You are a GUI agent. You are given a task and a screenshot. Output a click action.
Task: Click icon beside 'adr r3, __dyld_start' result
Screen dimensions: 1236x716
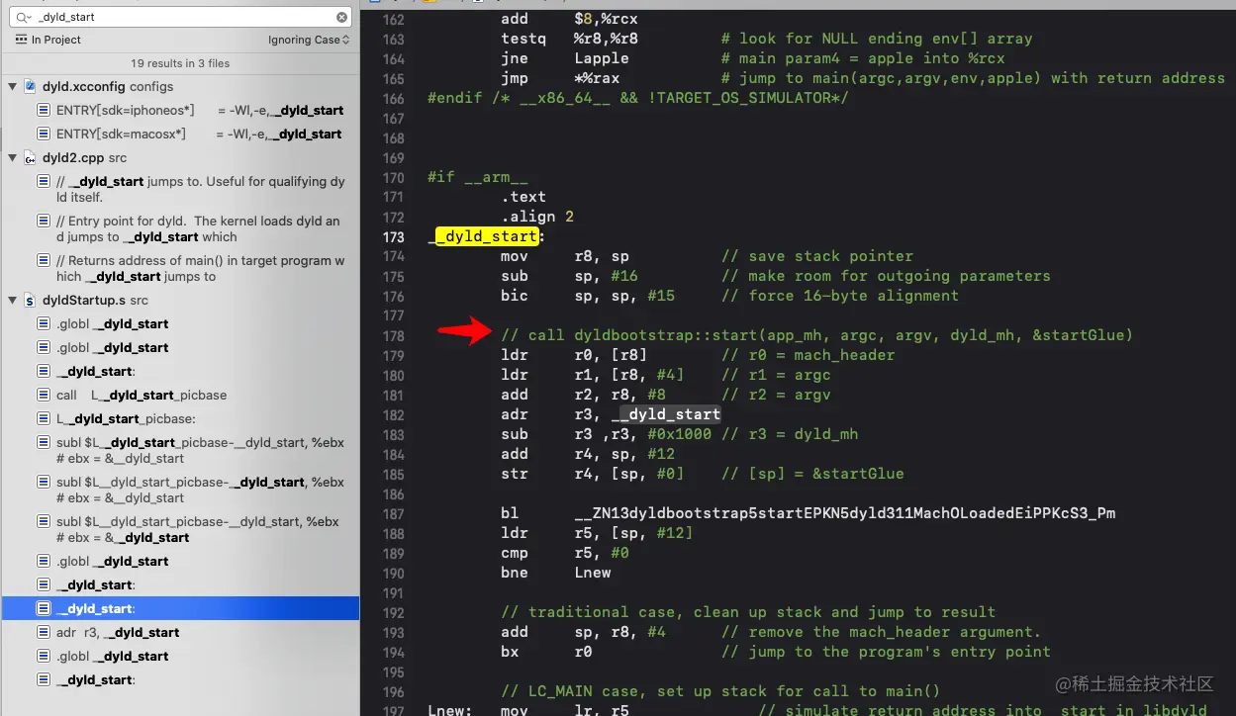click(44, 632)
